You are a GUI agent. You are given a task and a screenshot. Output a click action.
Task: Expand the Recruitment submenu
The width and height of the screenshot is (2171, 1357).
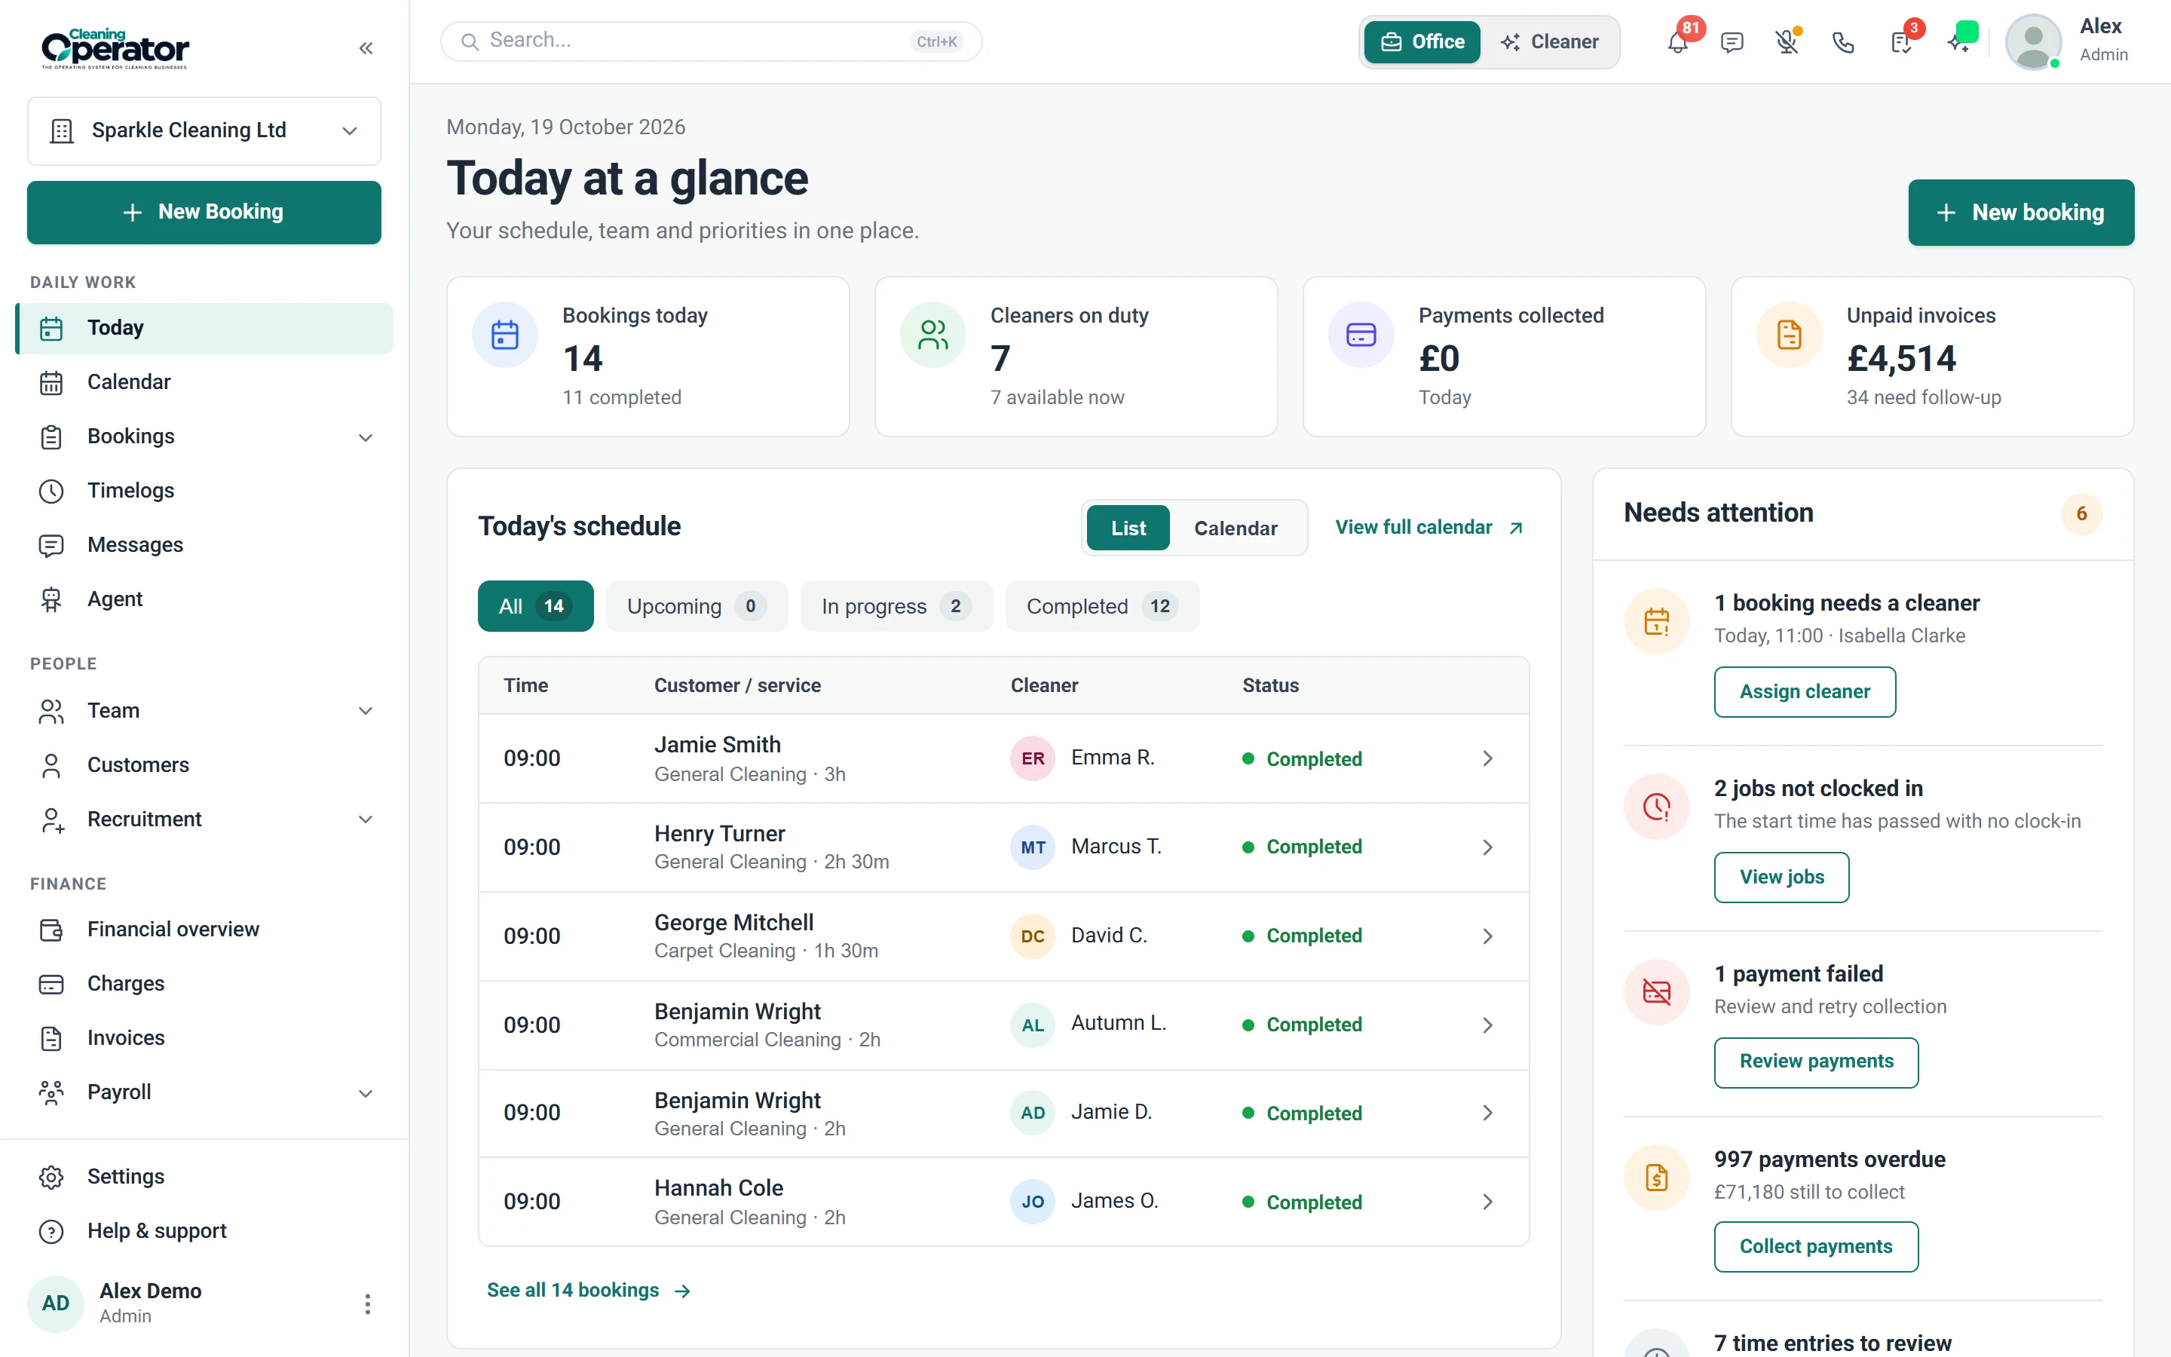[365, 819]
